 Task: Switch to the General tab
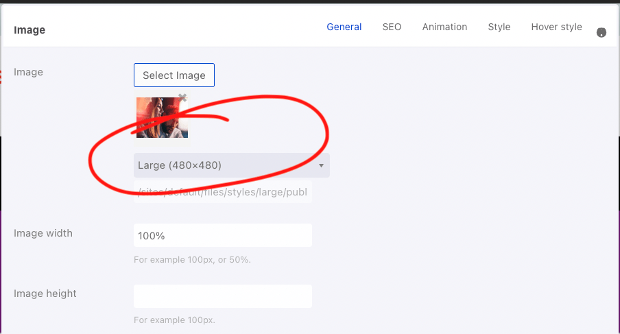coord(344,27)
